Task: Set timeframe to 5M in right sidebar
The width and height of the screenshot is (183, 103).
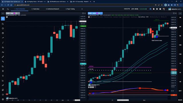Action: click(180, 36)
